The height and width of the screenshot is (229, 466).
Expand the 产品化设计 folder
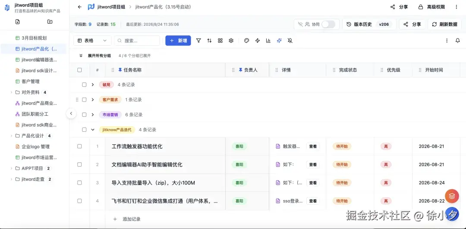[x=11, y=136]
